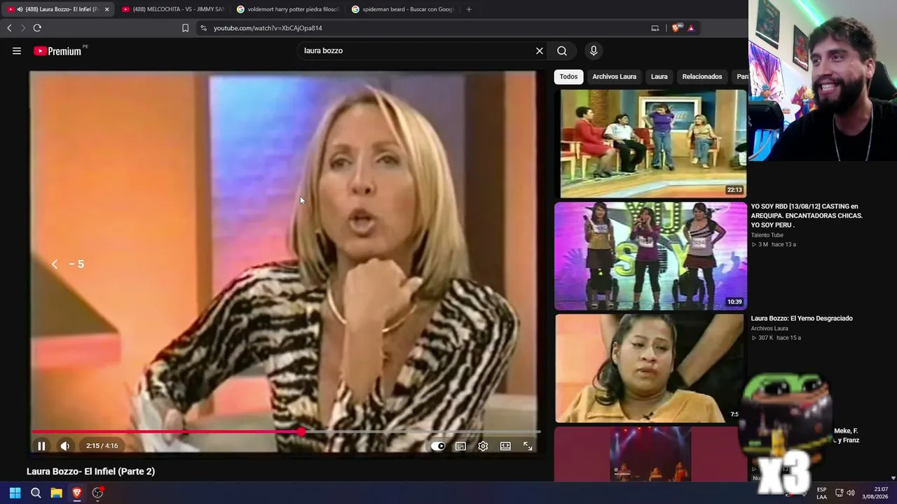The image size is (897, 504).
Task: Open "Laura Bozzo: El Yerno Desgraciado" title
Action: [802, 318]
